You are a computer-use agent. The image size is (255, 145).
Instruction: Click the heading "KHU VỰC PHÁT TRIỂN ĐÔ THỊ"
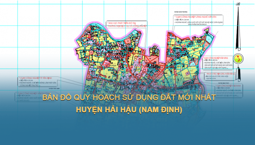121,23
